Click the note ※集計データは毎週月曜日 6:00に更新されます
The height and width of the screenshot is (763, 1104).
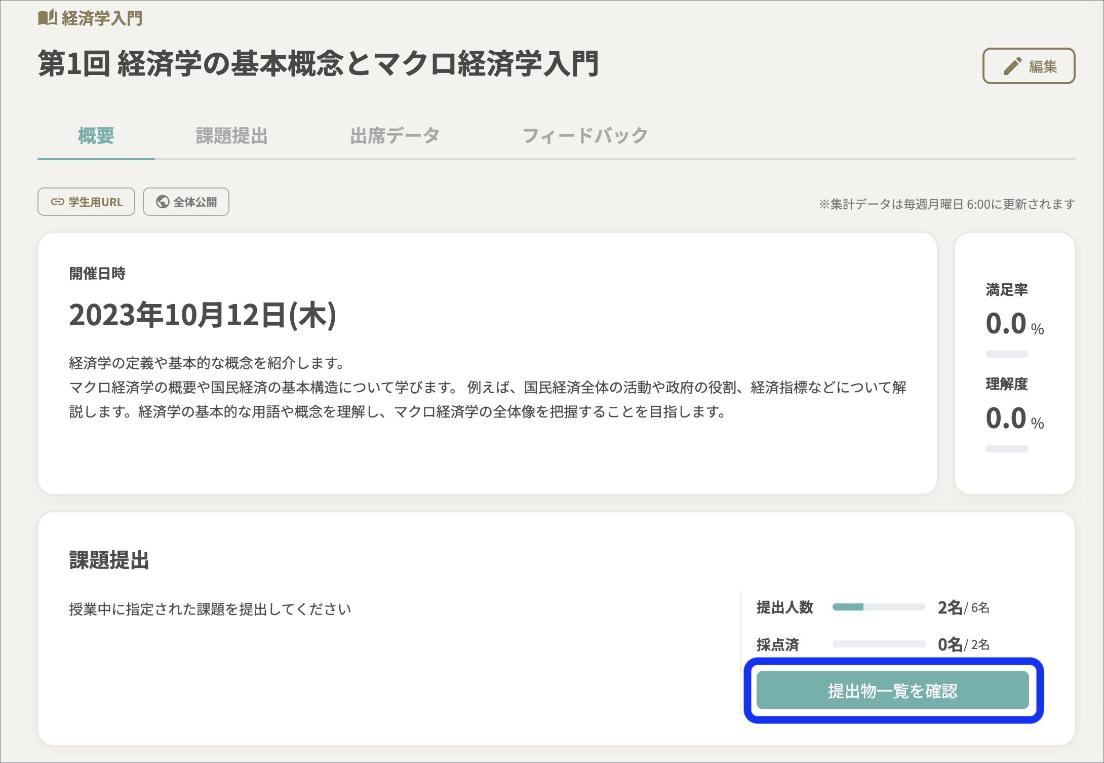click(947, 204)
